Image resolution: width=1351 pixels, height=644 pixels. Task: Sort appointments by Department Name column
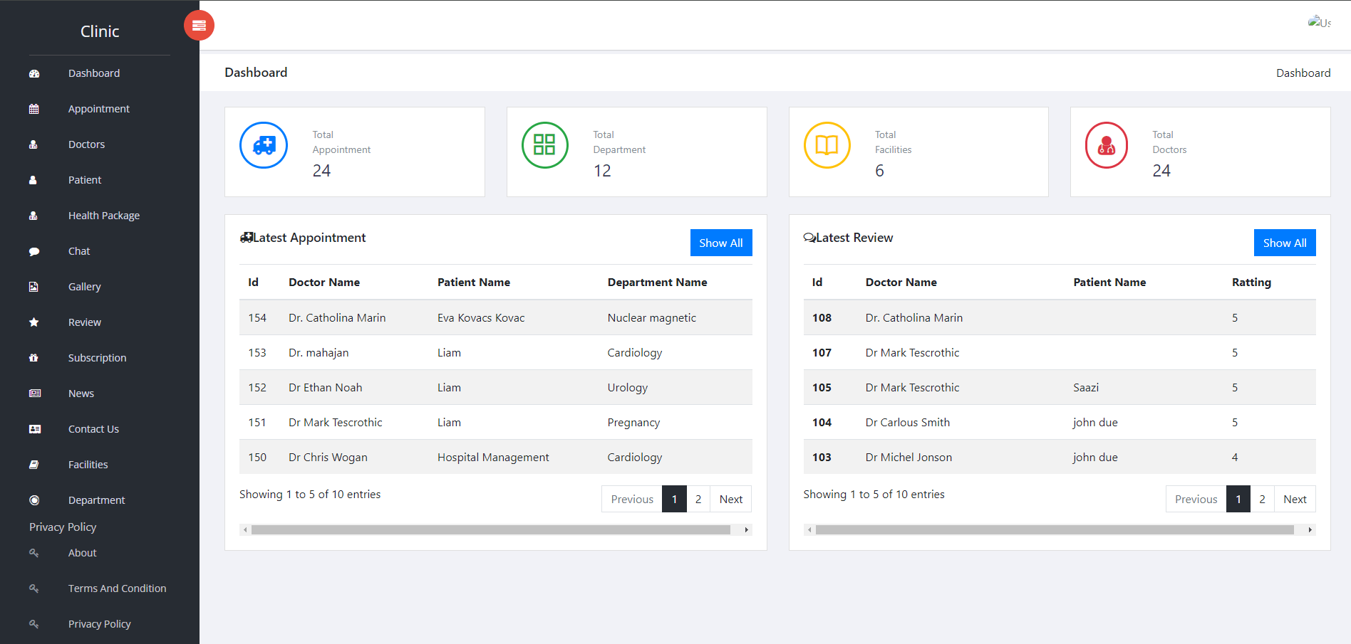(657, 283)
